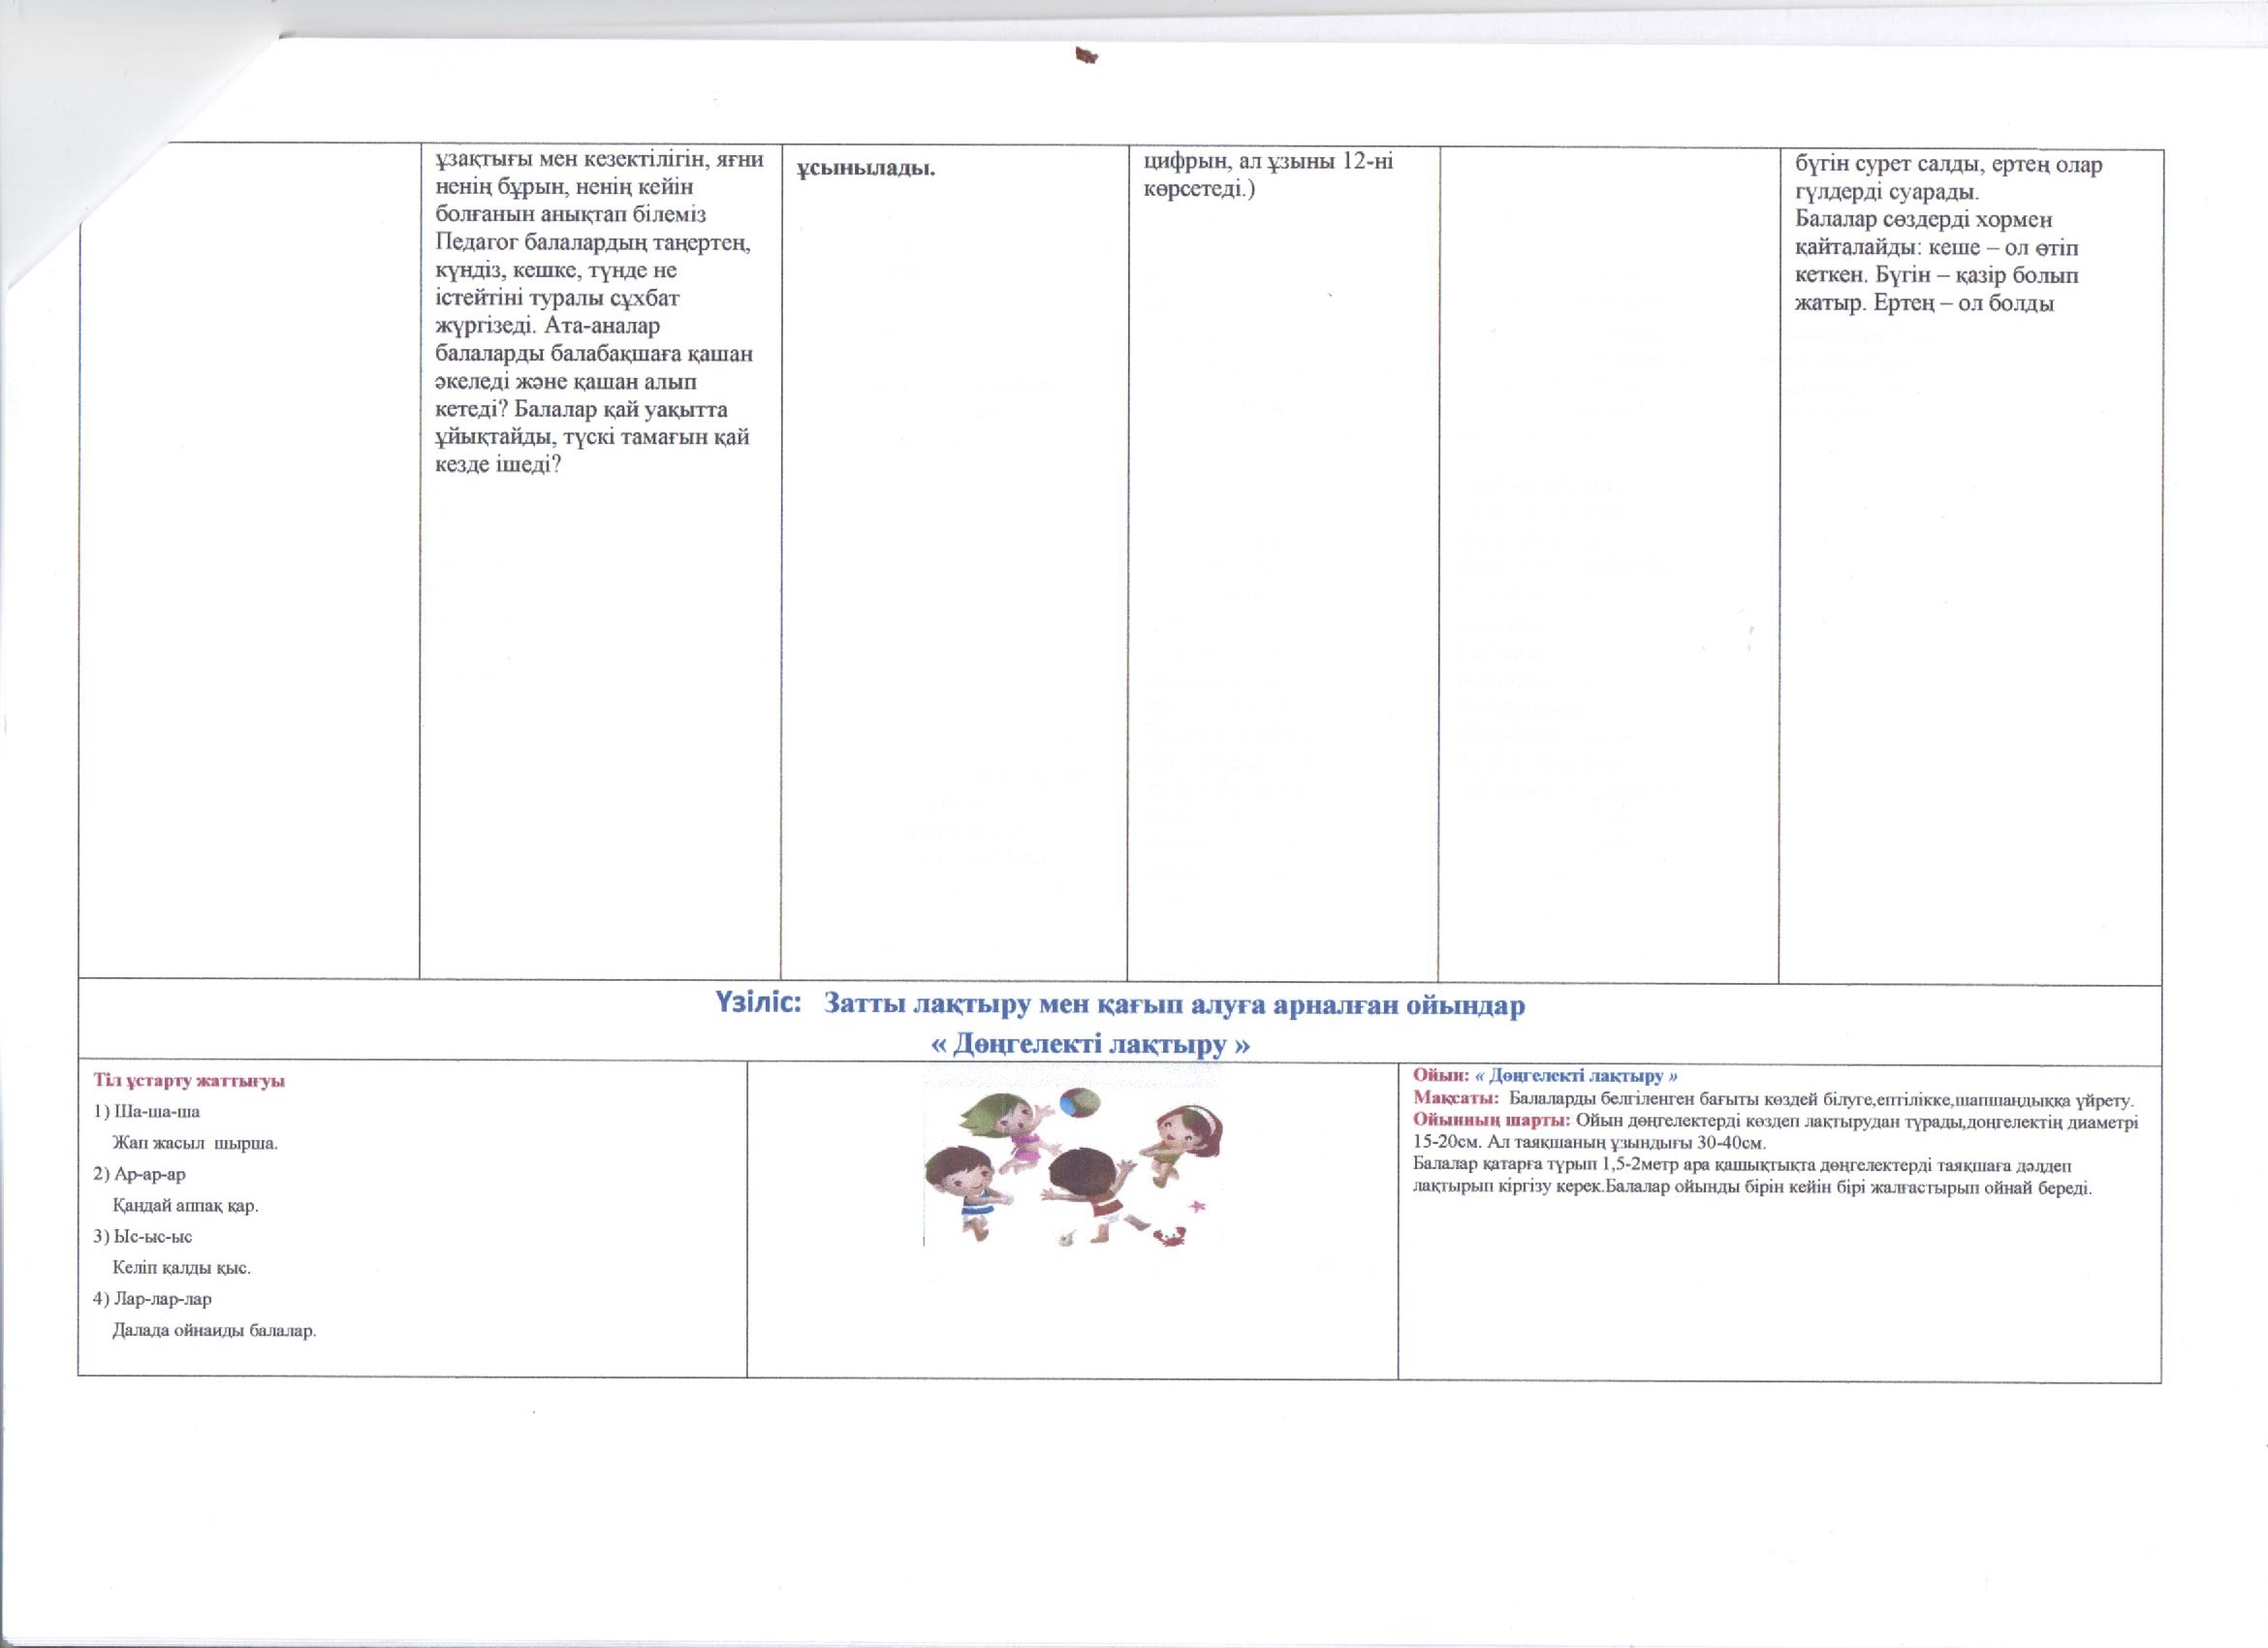This screenshot has width=2268, height=1648.
Task: Click the text 'бүгін сурет салды, ертең олар'
Action: 1949,165
